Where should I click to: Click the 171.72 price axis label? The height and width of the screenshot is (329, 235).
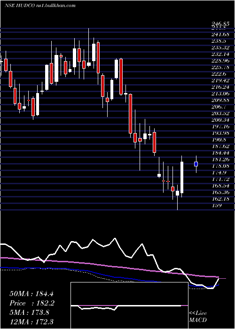click(x=220, y=179)
